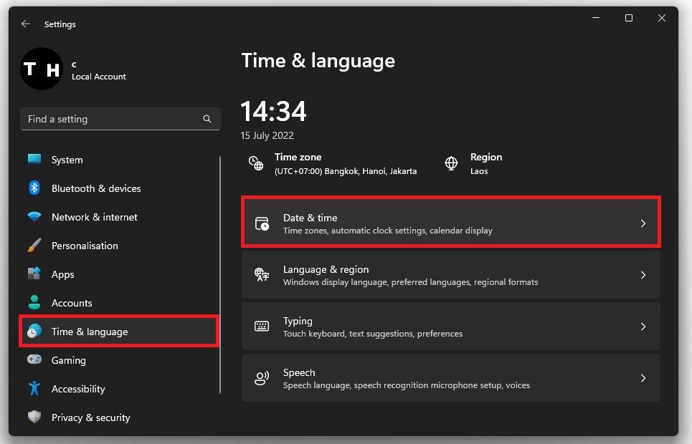The height and width of the screenshot is (444, 692).
Task: Click the Time & language globe clock icon
Action: [x=34, y=331]
